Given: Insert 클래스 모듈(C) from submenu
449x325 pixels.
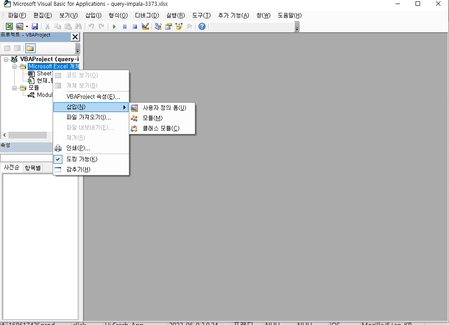Looking at the screenshot, I should point(162,129).
